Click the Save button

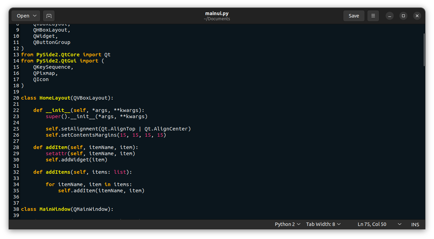354,16
